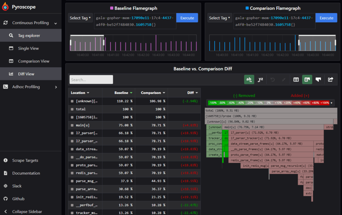The width and height of the screenshot is (342, 215).
Task: Show the table-only view
Action: pos(296,79)
